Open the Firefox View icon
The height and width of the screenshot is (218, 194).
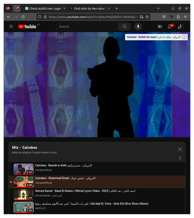coord(8,8)
